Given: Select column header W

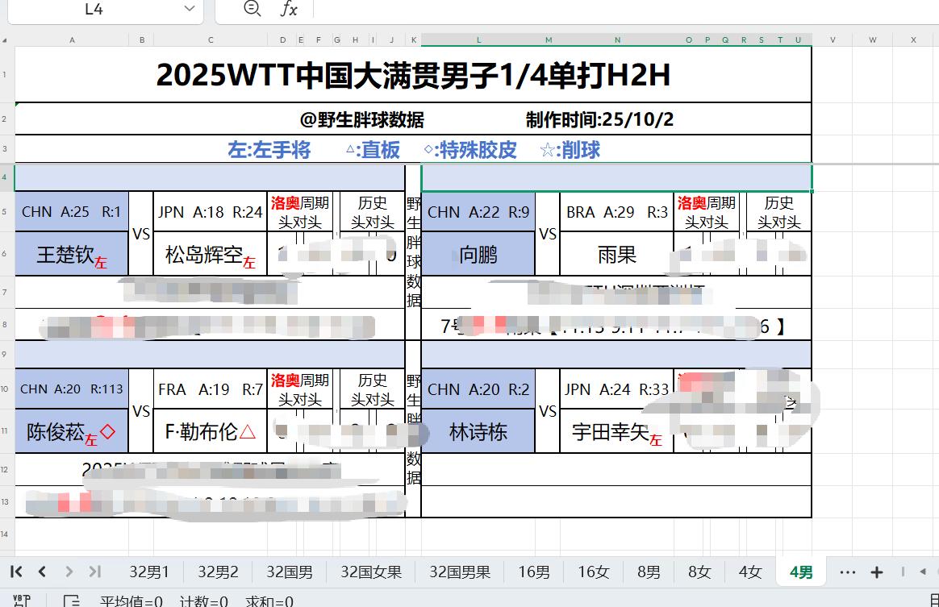Looking at the screenshot, I should point(873,40).
